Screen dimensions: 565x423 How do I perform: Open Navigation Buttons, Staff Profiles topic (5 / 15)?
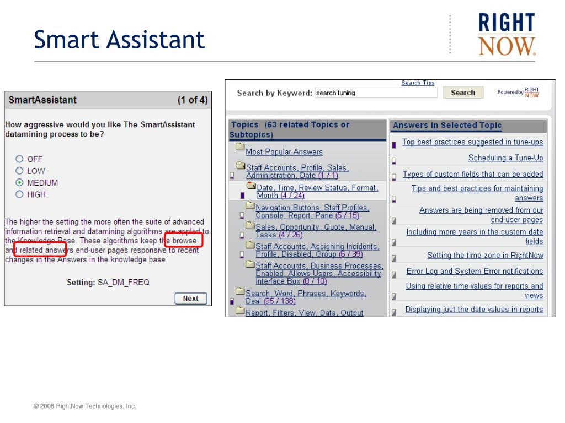click(312, 211)
